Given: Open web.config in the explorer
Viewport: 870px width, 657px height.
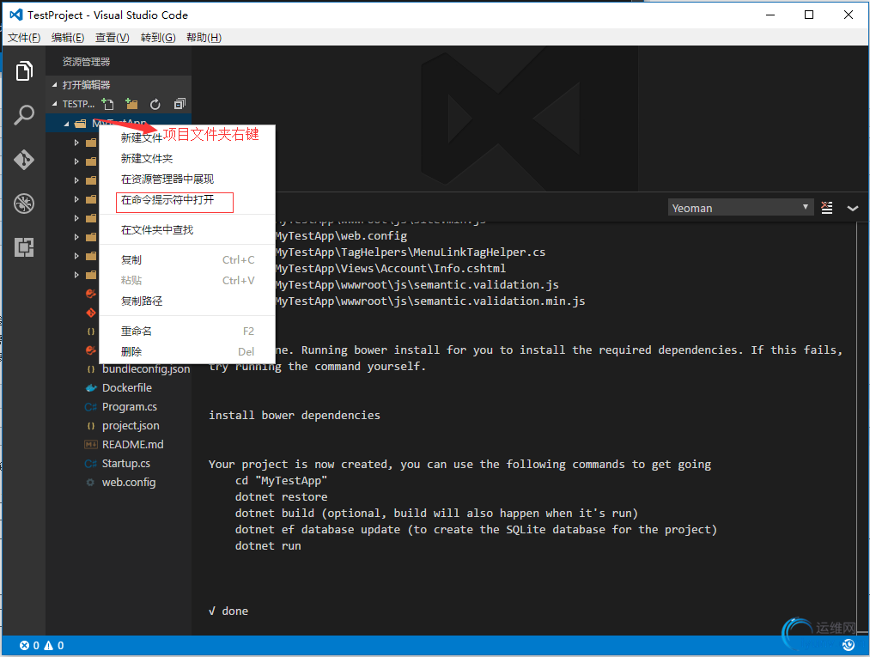Looking at the screenshot, I should coord(129,482).
